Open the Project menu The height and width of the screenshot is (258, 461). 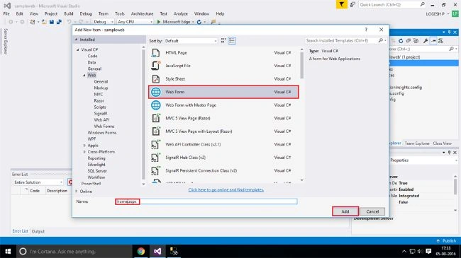[x=51, y=13]
